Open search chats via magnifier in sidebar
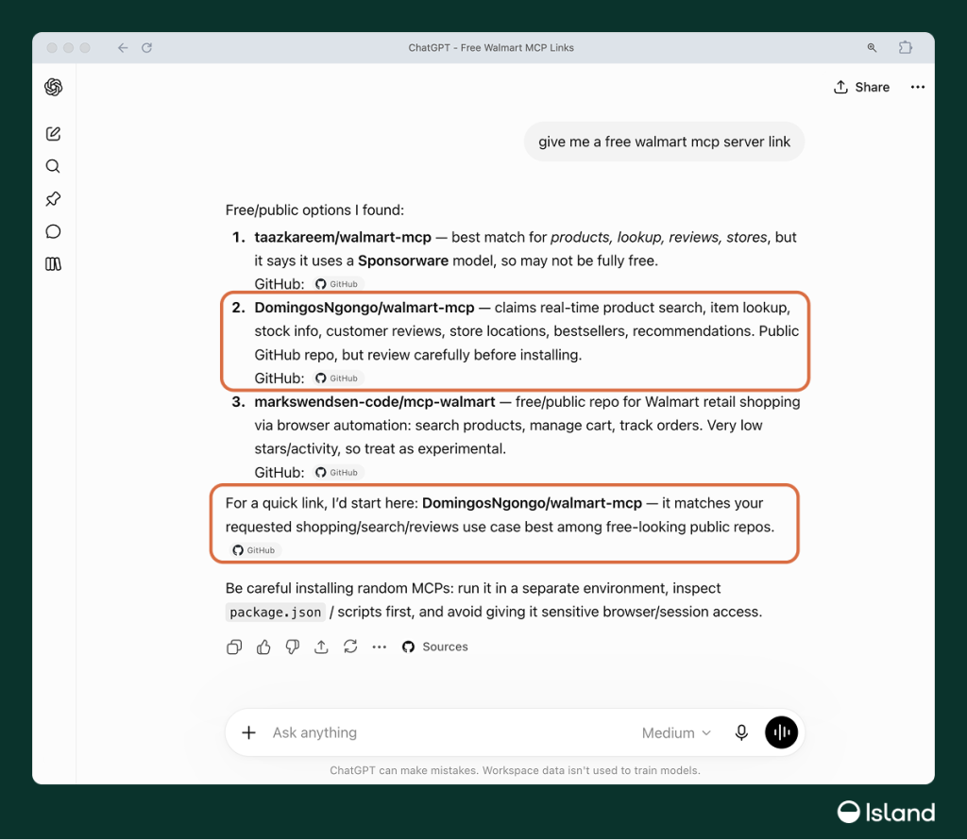 click(53, 166)
